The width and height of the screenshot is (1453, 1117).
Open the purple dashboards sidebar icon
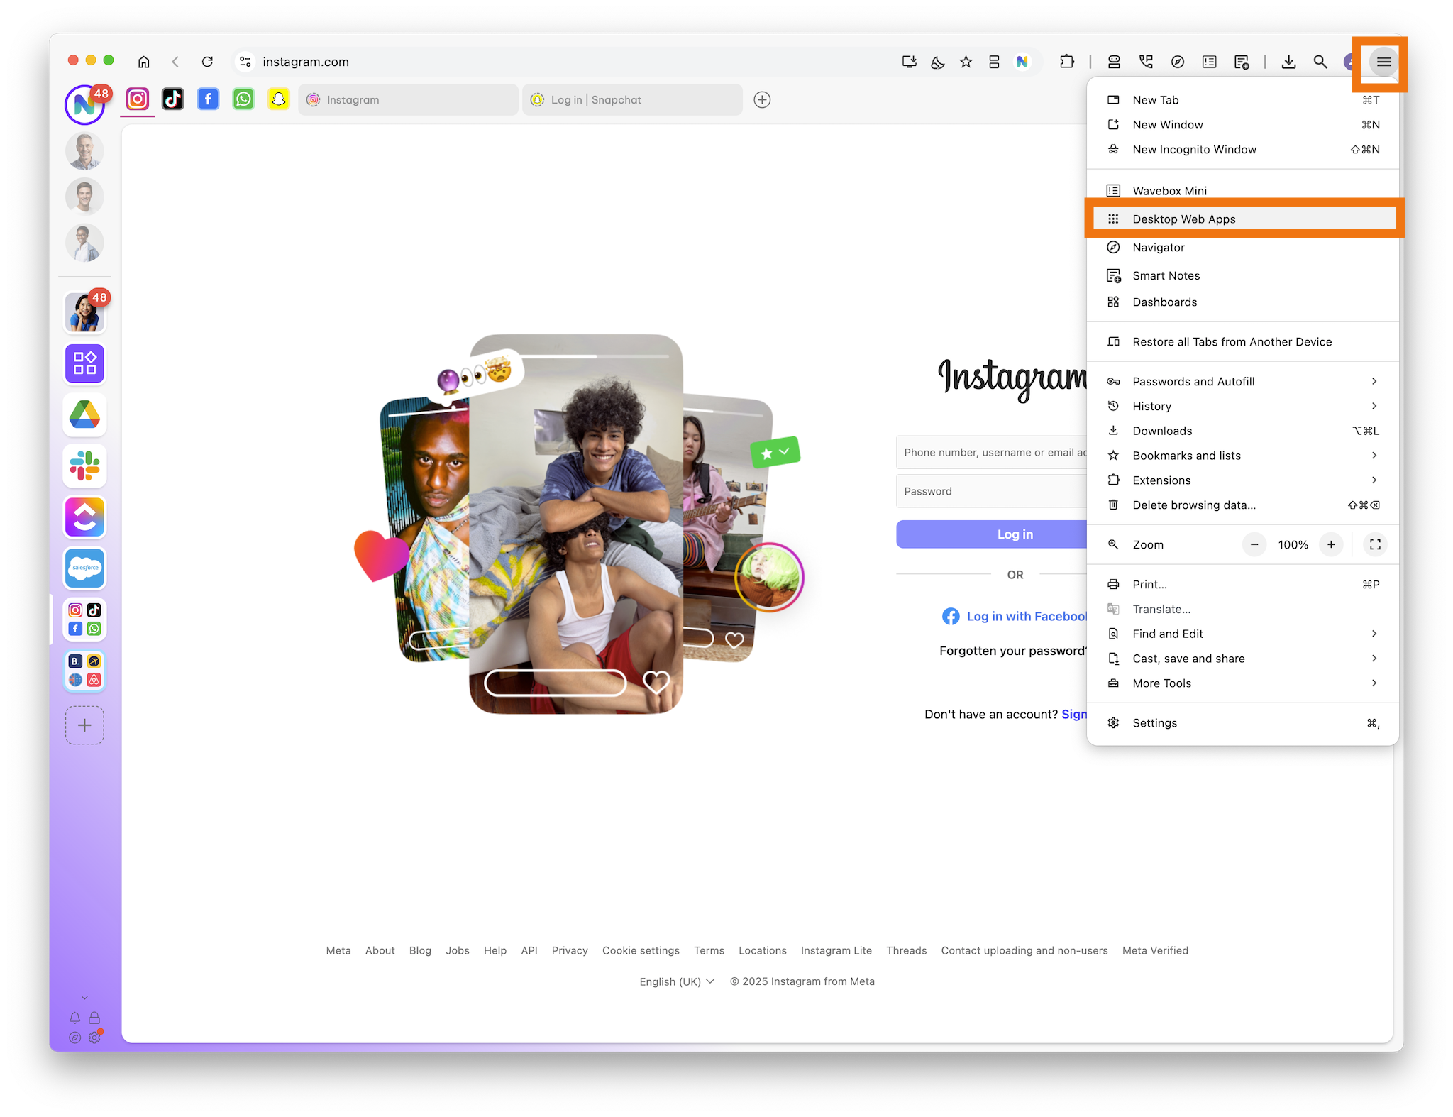coord(85,363)
